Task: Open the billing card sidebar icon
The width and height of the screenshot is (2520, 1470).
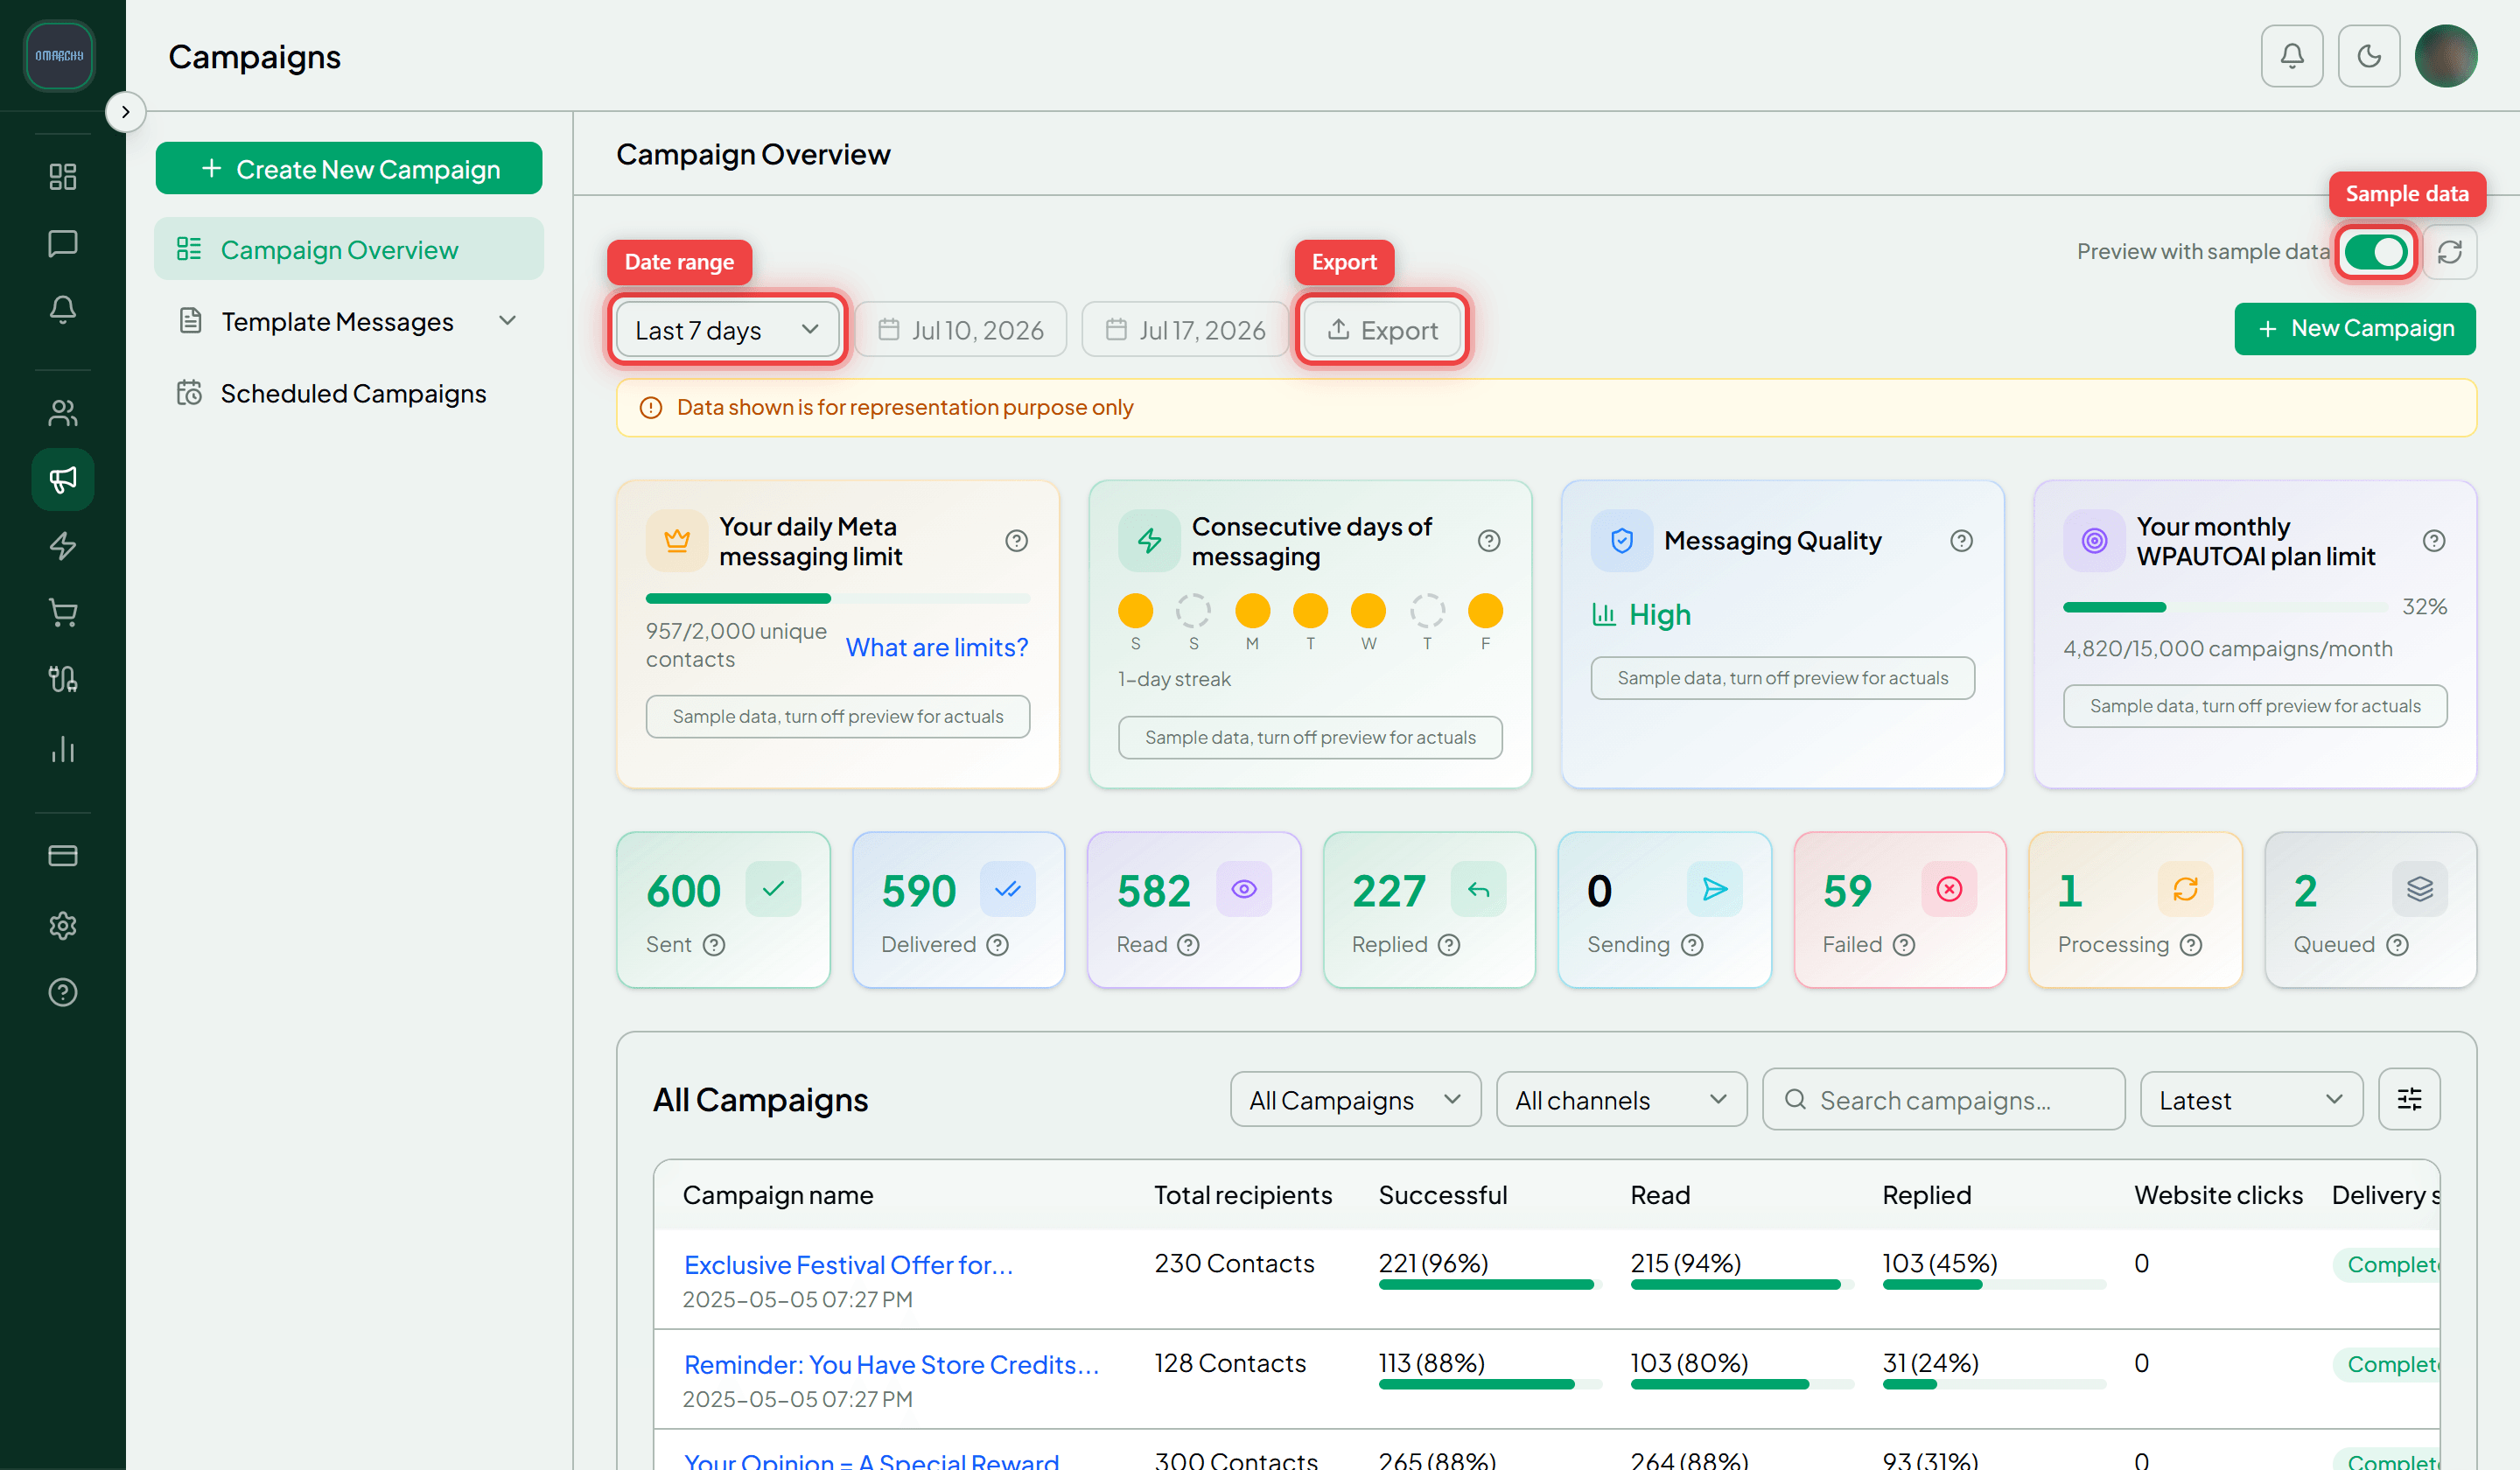Action: 63,856
